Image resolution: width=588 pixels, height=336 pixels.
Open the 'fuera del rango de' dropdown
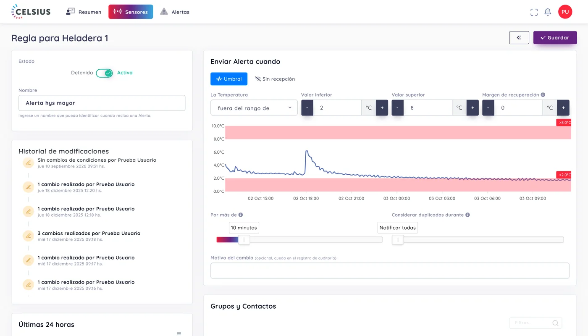click(254, 108)
